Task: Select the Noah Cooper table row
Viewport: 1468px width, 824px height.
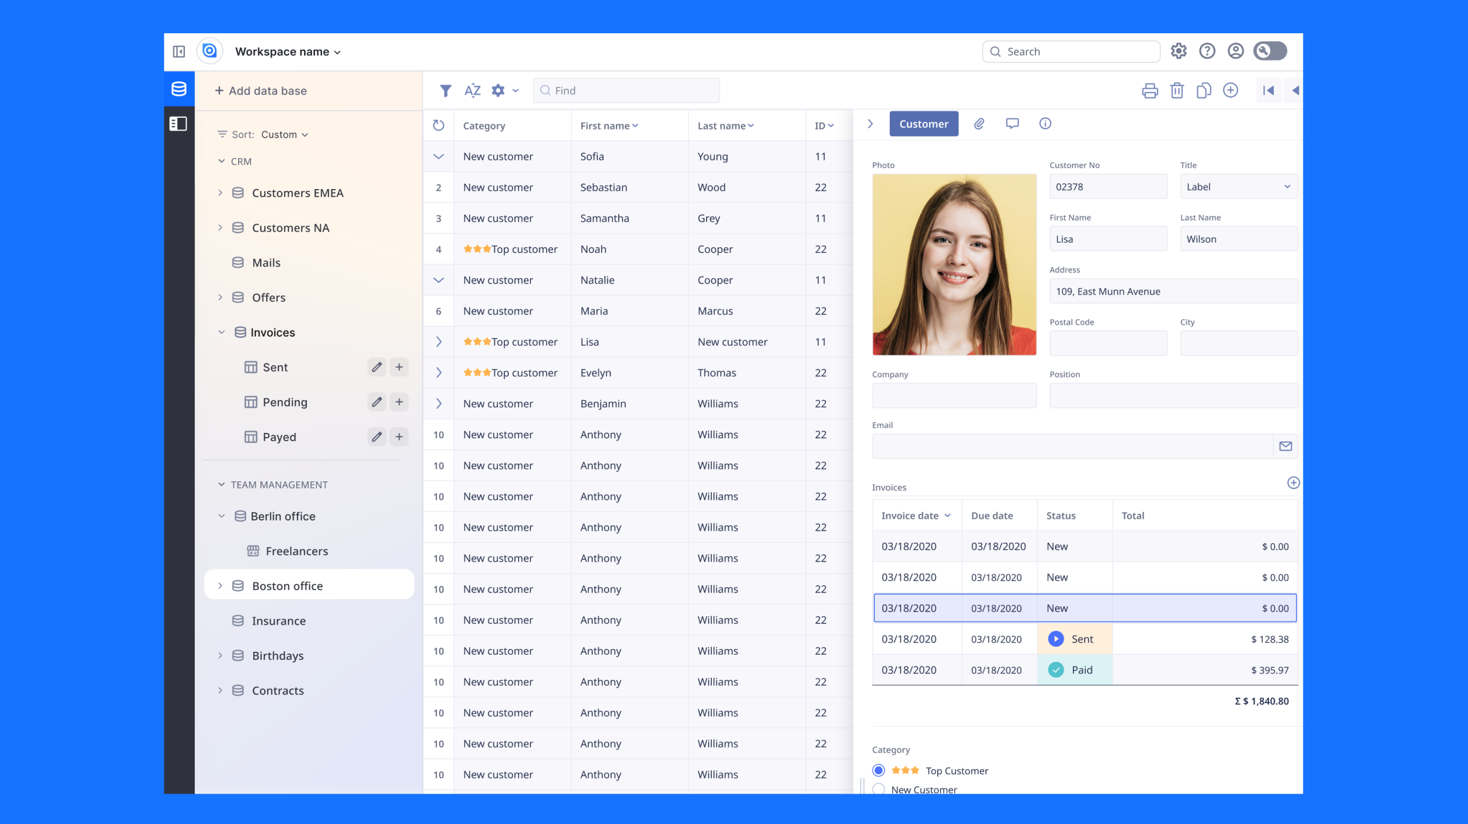Action: pyautogui.click(x=638, y=249)
